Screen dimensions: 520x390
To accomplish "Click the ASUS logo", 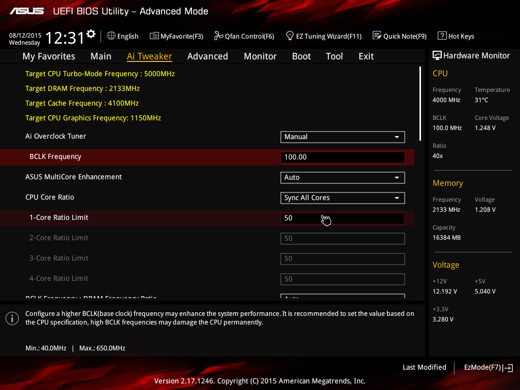I will coord(27,11).
